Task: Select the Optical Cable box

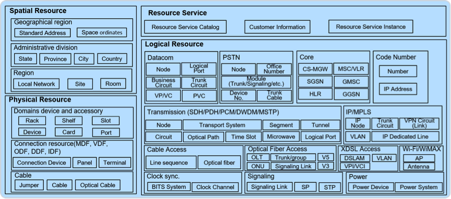Action: tap(98, 185)
